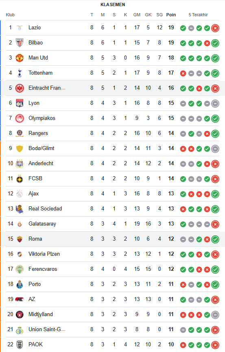The height and width of the screenshot is (352, 225).
Task: Click the Poin column header
Action: [171, 15]
